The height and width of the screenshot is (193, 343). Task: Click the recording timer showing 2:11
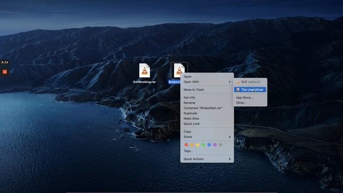point(5,62)
